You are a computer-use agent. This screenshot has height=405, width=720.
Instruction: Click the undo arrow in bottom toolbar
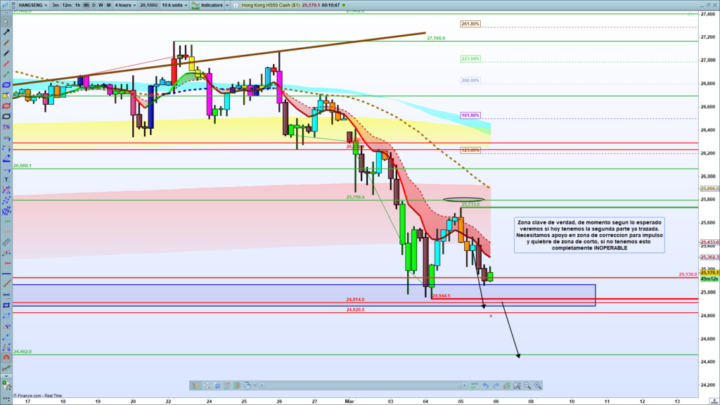pos(485,385)
